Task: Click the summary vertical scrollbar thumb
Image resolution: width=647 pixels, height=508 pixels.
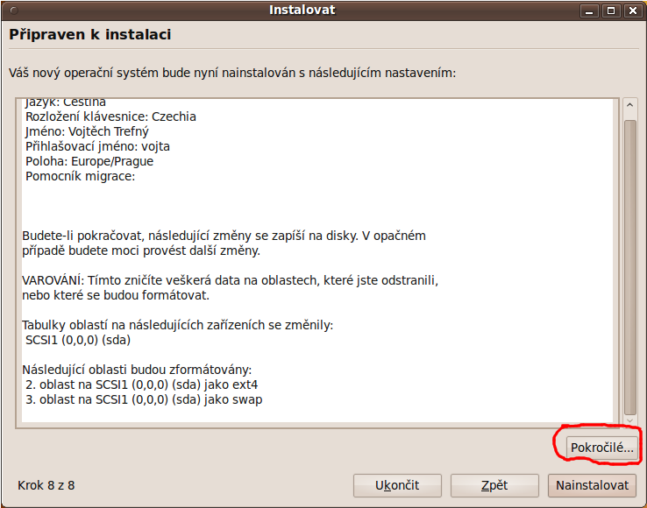Action: click(629, 267)
